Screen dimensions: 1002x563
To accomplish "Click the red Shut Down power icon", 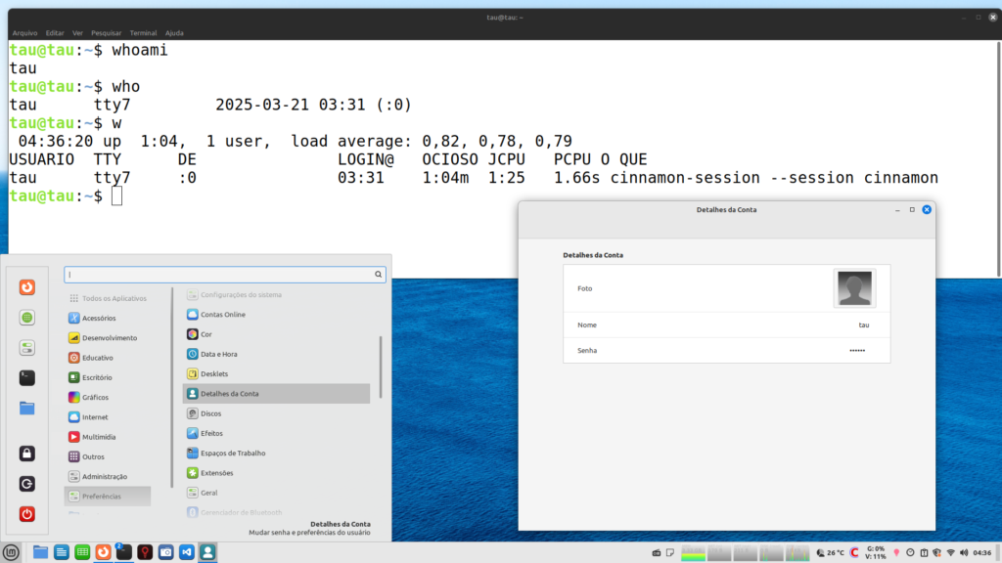I will pyautogui.click(x=27, y=513).
